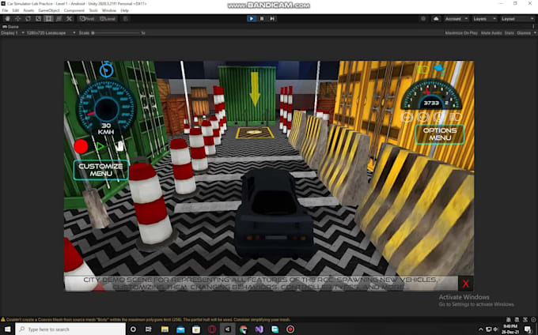
Task: Open the Account dropdown
Action: click(x=456, y=19)
